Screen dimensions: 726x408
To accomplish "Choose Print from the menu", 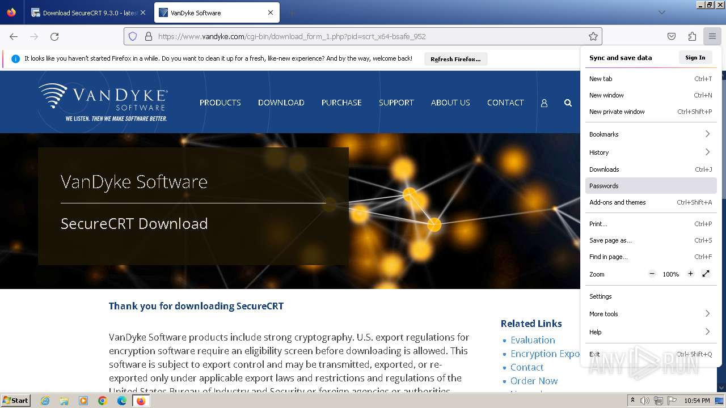I will (651, 224).
